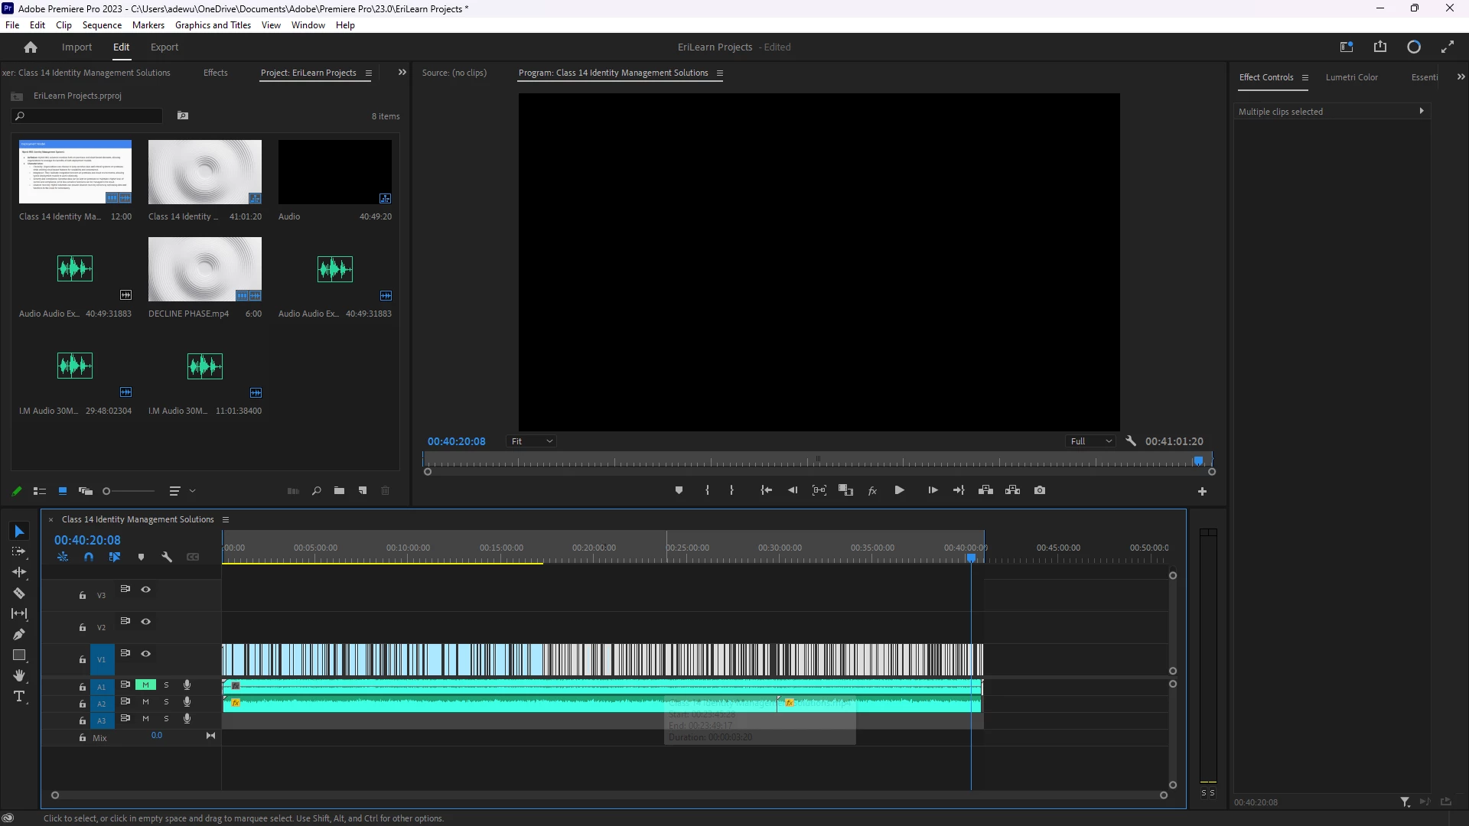This screenshot has height=826, width=1469.
Task: Toggle mute on audio track A1
Action: pyautogui.click(x=145, y=685)
